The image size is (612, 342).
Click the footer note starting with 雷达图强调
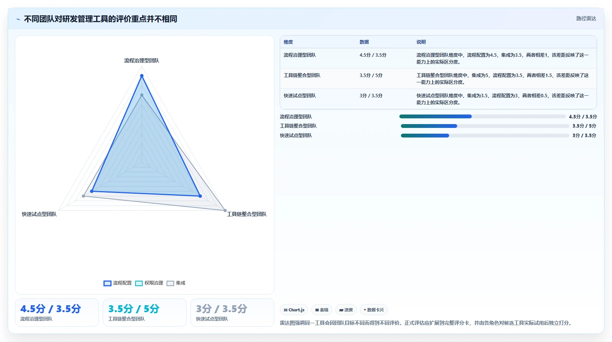pos(427,323)
